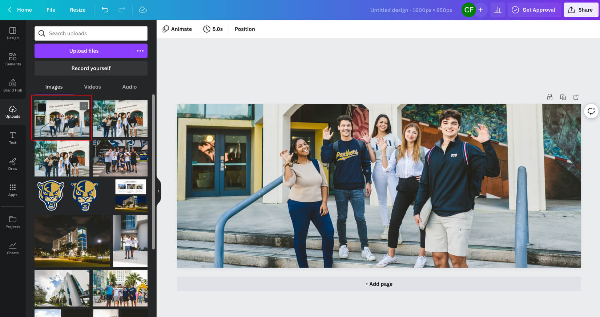This screenshot has width=600, height=317.
Task: Select the night building photo thumbnail
Action: [x=72, y=241]
